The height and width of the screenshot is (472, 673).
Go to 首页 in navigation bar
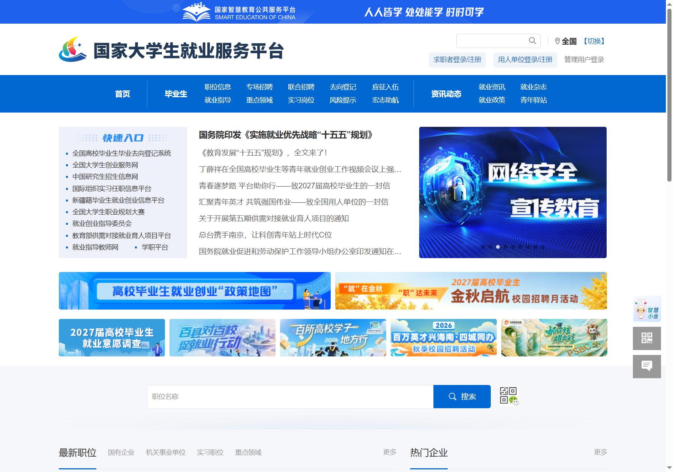pos(122,94)
